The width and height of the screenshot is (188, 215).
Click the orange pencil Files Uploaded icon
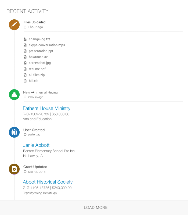pyautogui.click(x=14, y=24)
